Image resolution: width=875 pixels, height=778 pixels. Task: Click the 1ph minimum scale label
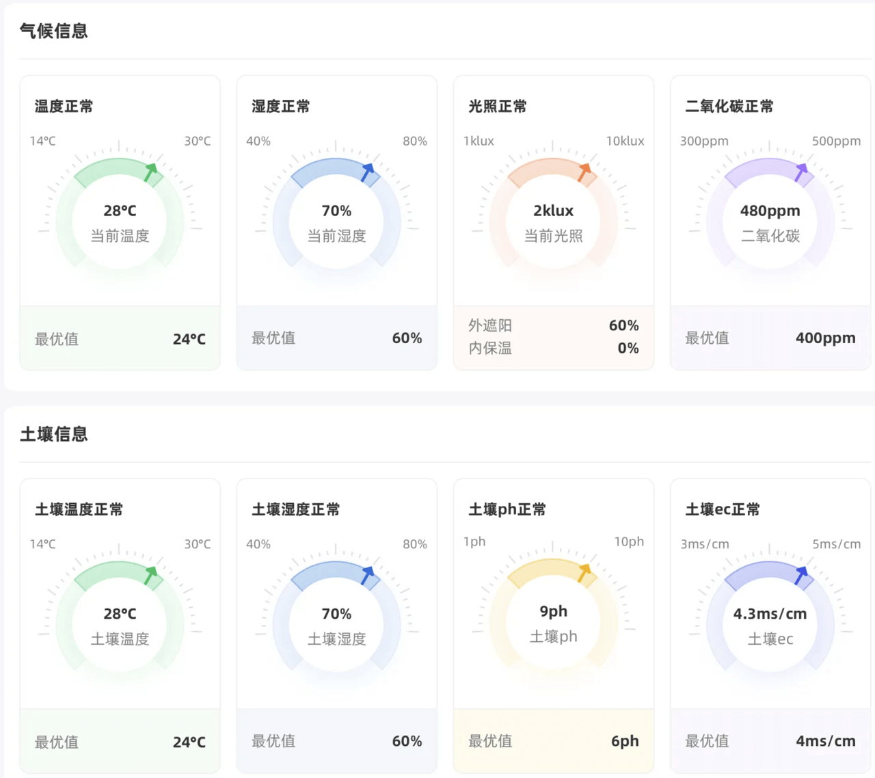coord(474,541)
